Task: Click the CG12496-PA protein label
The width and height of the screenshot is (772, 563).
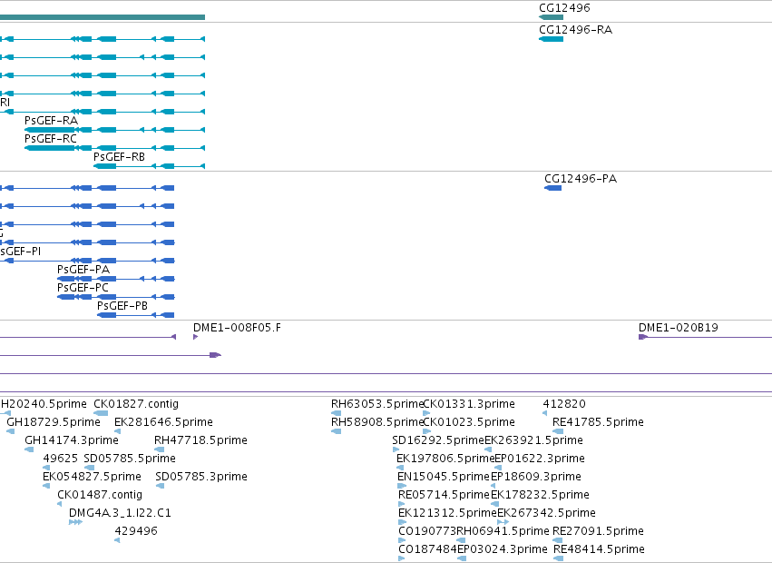Action: [x=581, y=179]
